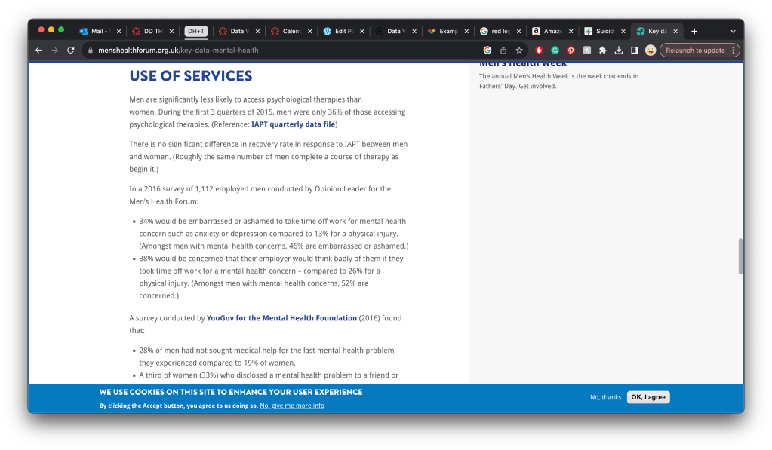This screenshot has width=772, height=450.
Task: Close the 'red leg' Google tab
Action: point(518,31)
